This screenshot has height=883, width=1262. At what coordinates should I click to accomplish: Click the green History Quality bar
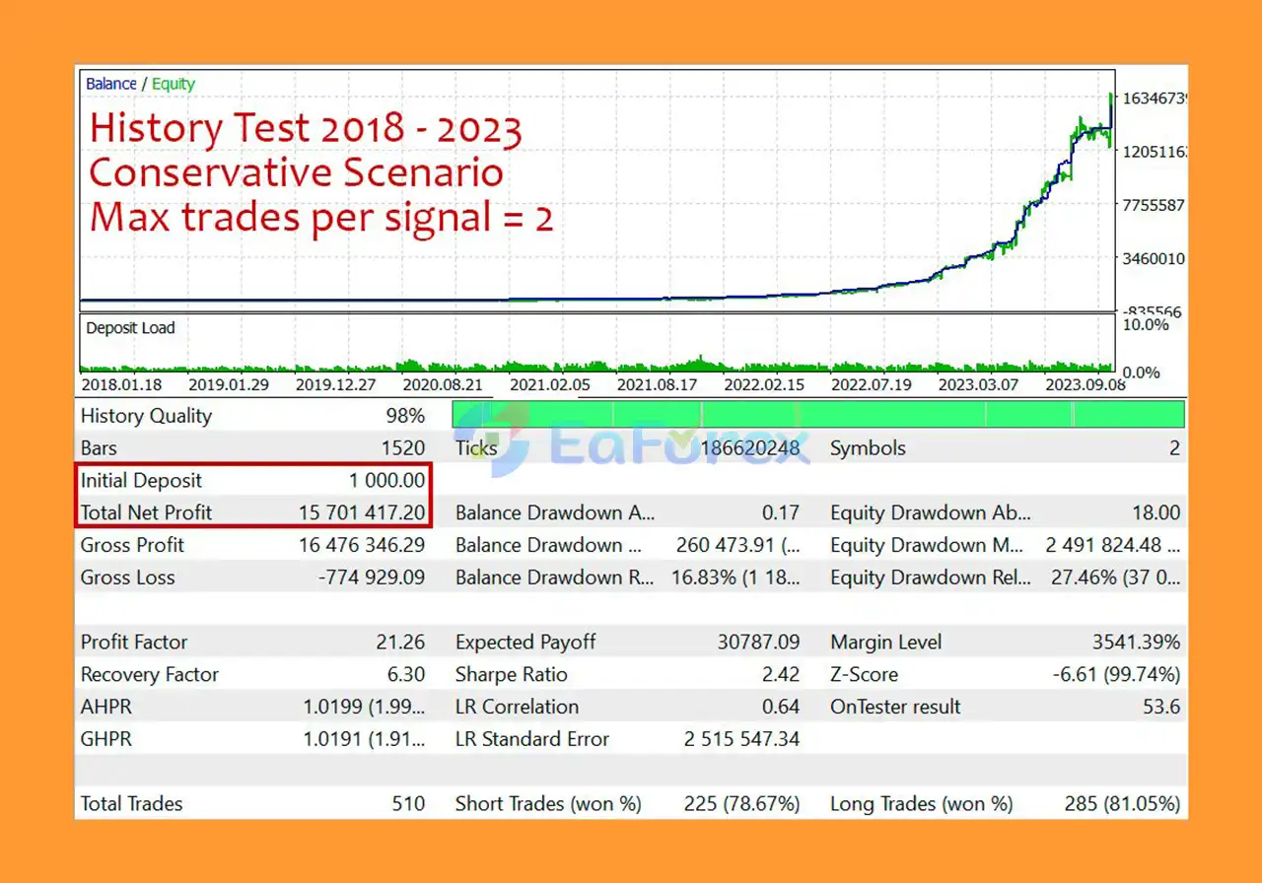coord(817,414)
